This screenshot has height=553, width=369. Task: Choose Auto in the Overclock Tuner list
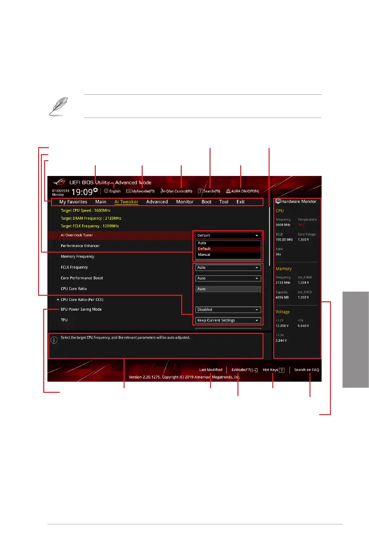(228, 243)
